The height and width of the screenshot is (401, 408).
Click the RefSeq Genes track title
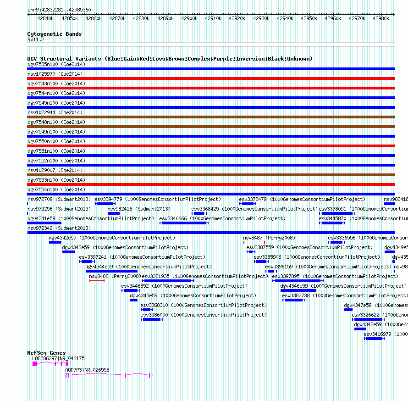click(x=46, y=353)
